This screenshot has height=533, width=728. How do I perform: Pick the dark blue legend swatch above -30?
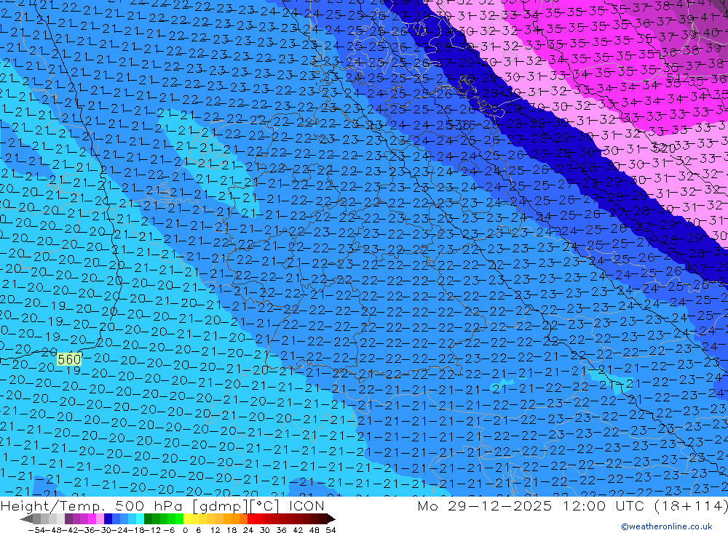click(108, 519)
